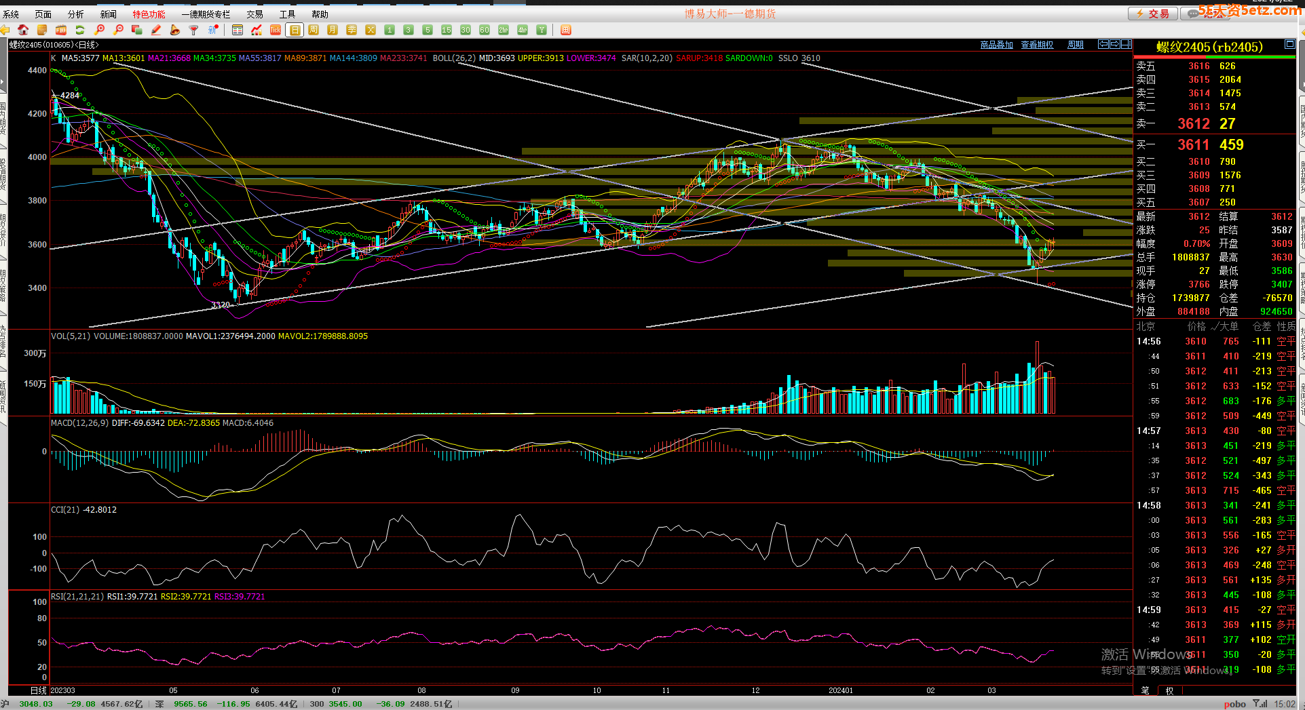Click the 交易 trade button

[x=1153, y=14]
